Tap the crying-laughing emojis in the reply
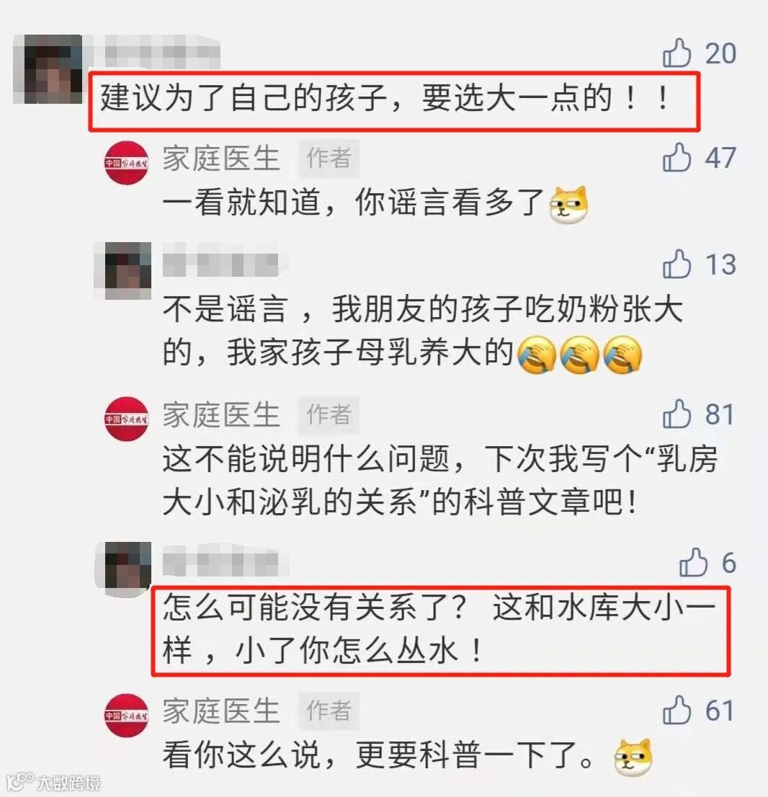This screenshot has width=768, height=797. (x=579, y=355)
